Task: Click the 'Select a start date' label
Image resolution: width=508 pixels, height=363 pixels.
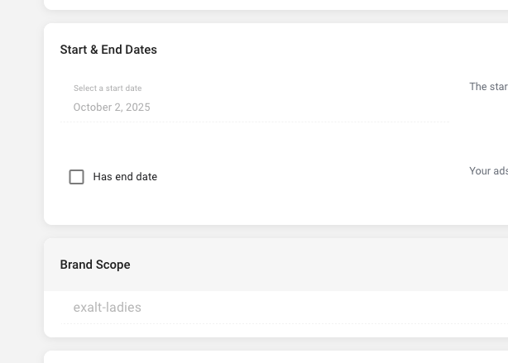Action: (108, 88)
